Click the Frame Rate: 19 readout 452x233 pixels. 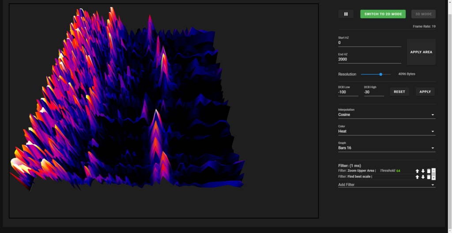pyautogui.click(x=424, y=26)
